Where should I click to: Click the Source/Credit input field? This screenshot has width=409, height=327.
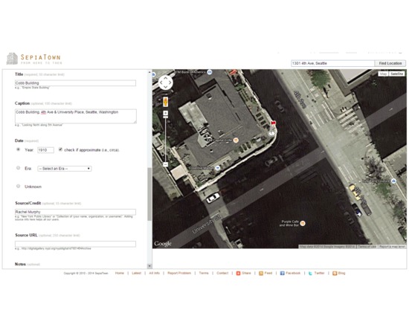coord(75,212)
